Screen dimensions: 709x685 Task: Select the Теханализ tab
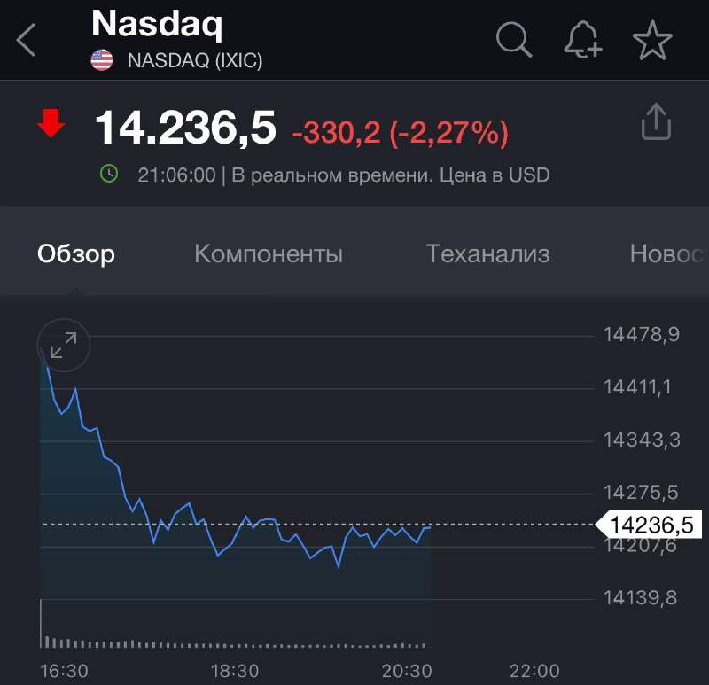[x=487, y=254]
